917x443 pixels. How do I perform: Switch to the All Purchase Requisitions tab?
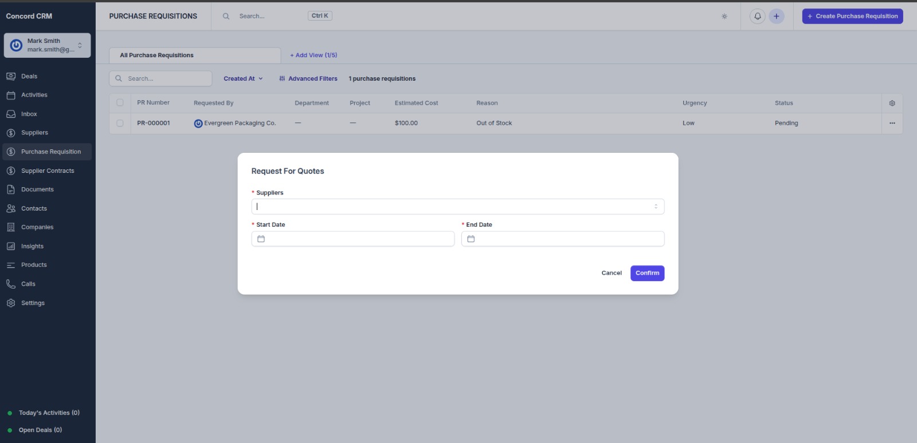coord(156,56)
